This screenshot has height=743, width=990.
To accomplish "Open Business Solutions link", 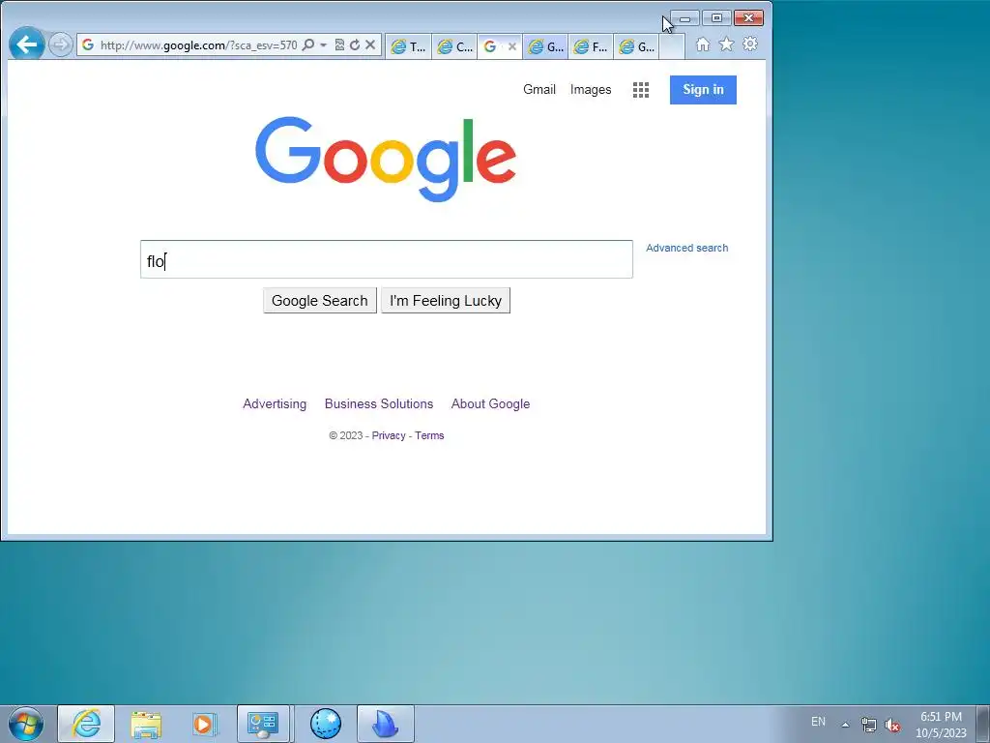I will [x=379, y=403].
